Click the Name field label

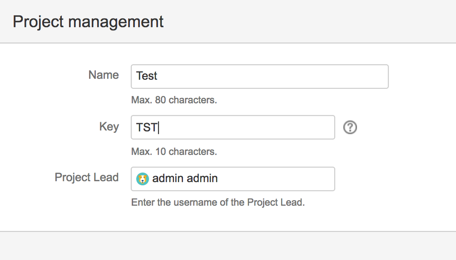[x=104, y=75]
